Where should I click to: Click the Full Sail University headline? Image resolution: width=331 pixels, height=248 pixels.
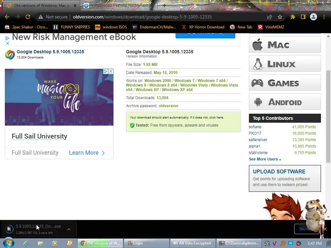39,136
